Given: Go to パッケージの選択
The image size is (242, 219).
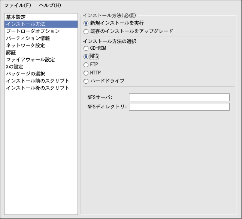Looking at the screenshot, I should 25,74.
